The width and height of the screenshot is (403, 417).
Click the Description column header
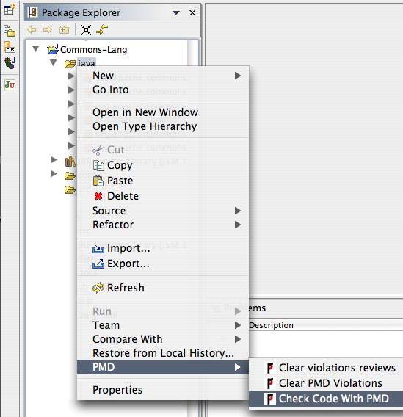click(x=271, y=325)
